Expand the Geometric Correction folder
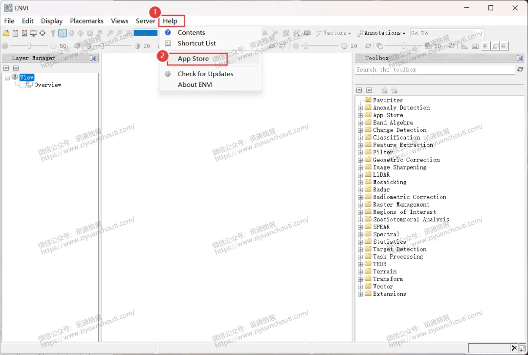This screenshot has height=355, width=528. (360, 160)
